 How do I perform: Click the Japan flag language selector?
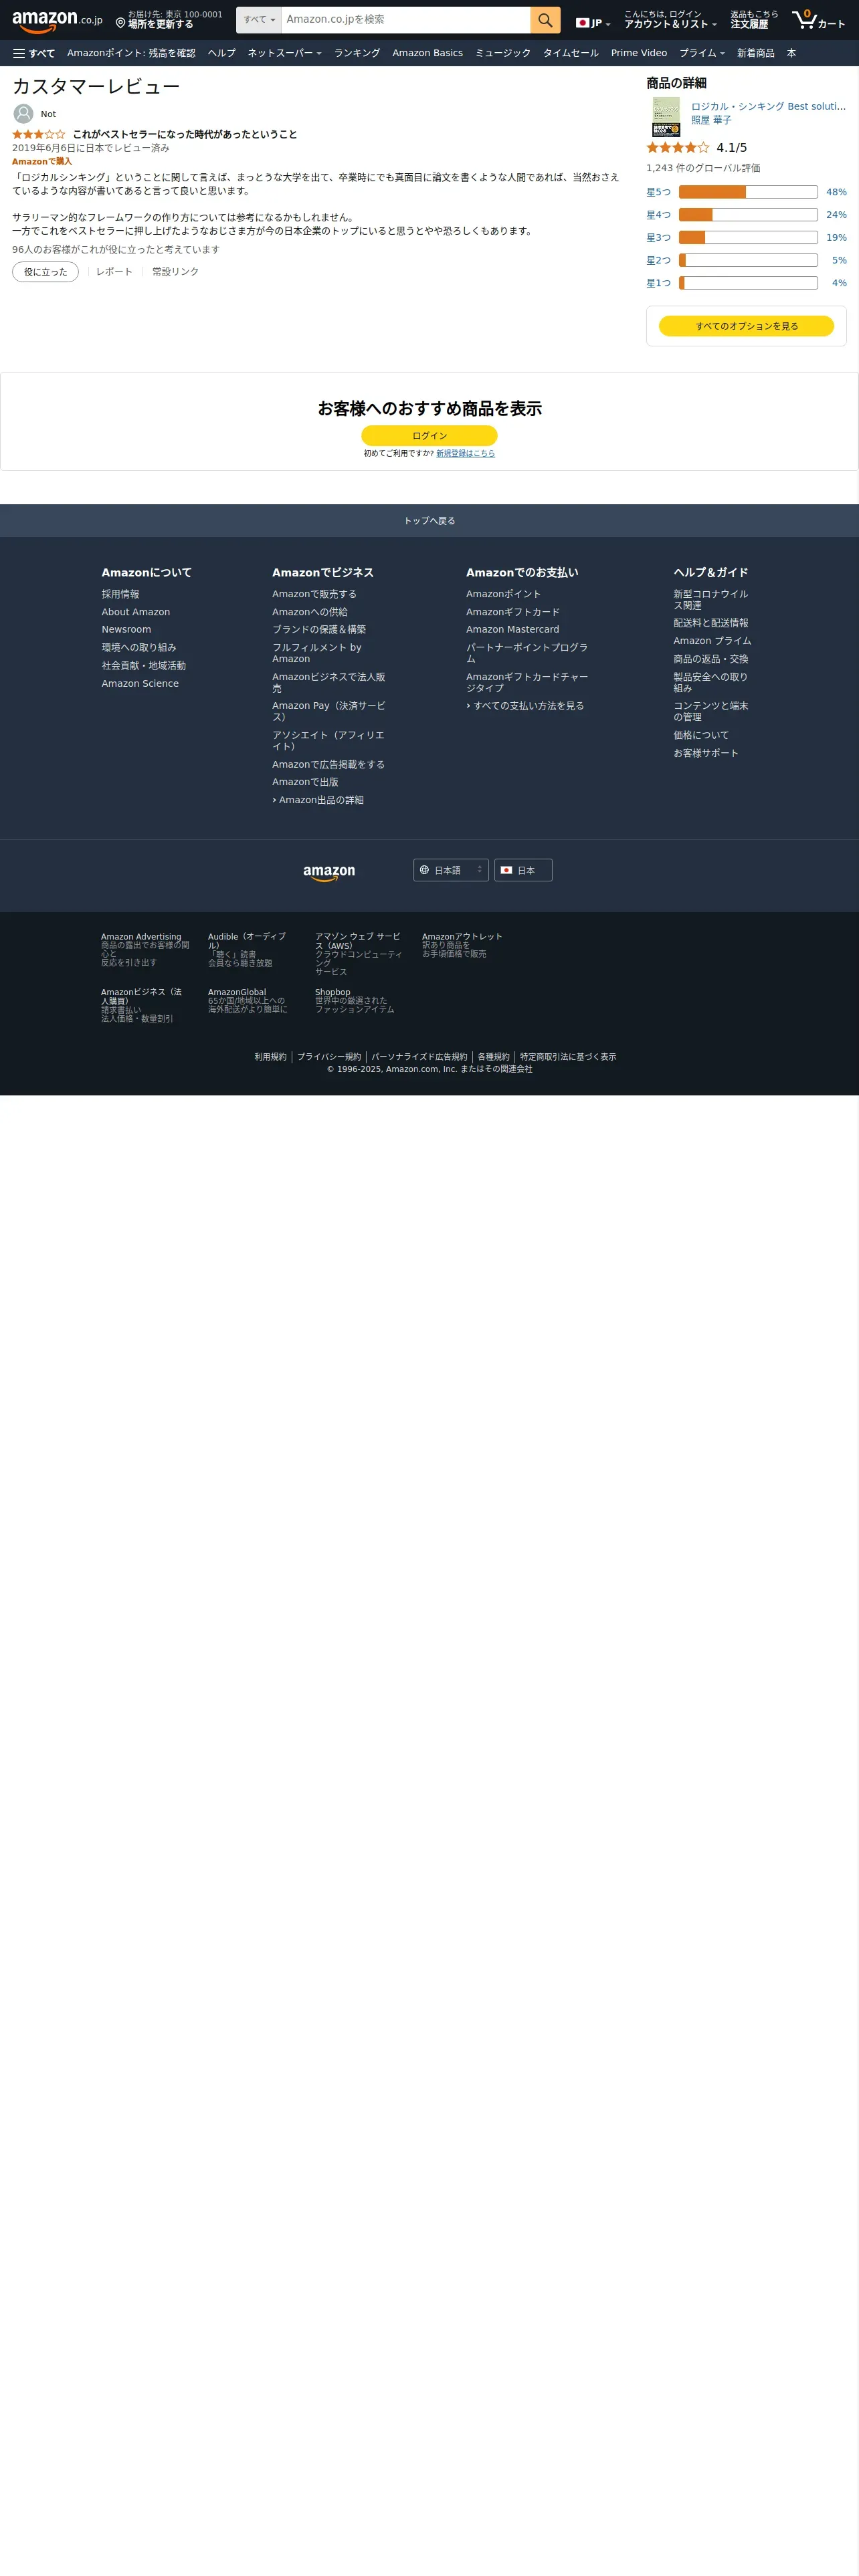coord(593,23)
